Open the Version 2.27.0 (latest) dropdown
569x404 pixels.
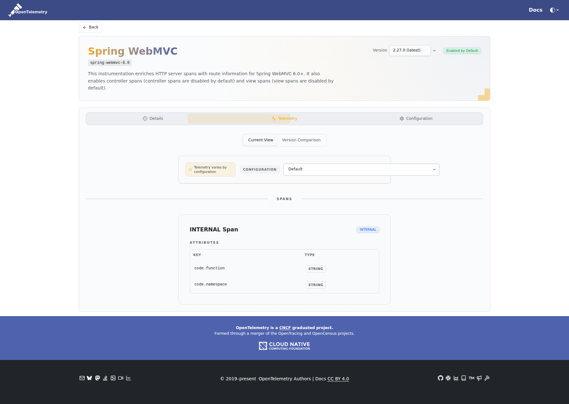(410, 51)
